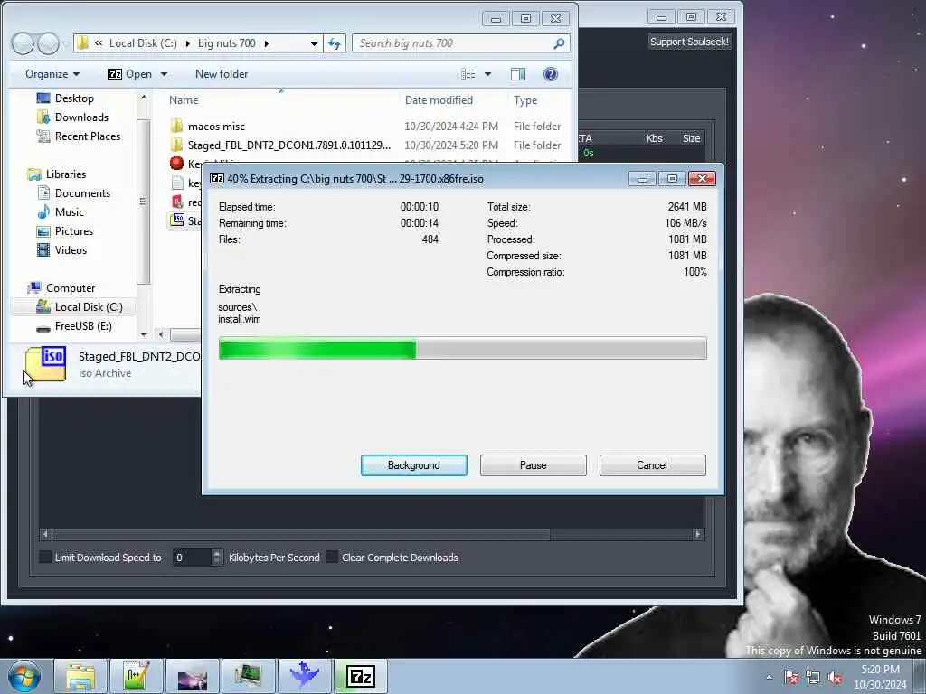Expand 'big nuts 700' breadcrumb arrow
926x694 pixels.
coord(267,43)
